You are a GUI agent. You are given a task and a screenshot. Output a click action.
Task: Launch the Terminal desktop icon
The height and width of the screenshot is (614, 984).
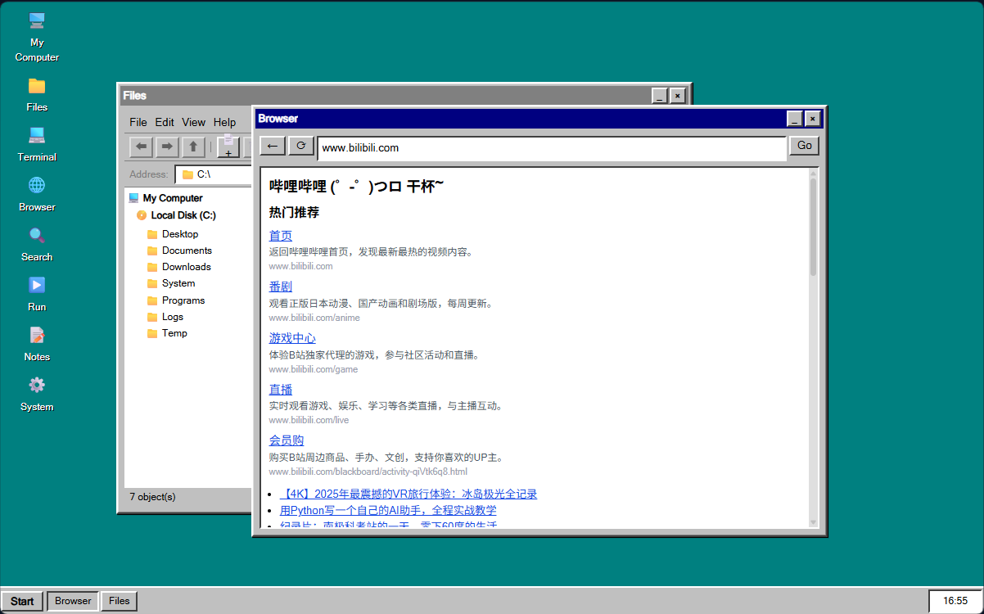(x=37, y=144)
